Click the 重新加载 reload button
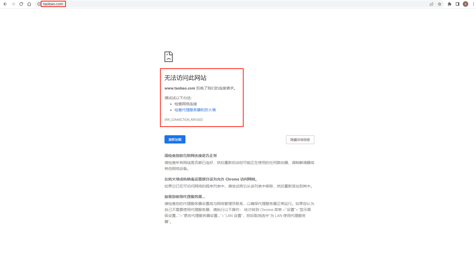 coord(175,139)
